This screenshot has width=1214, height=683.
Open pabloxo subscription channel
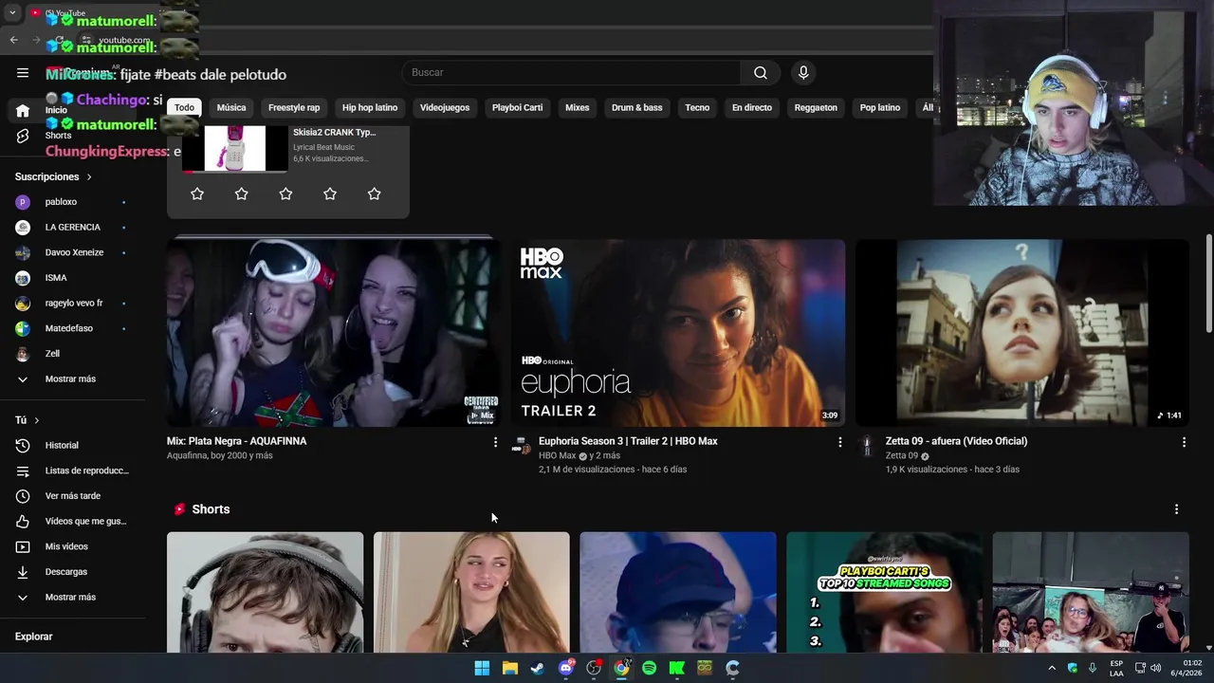point(71,202)
